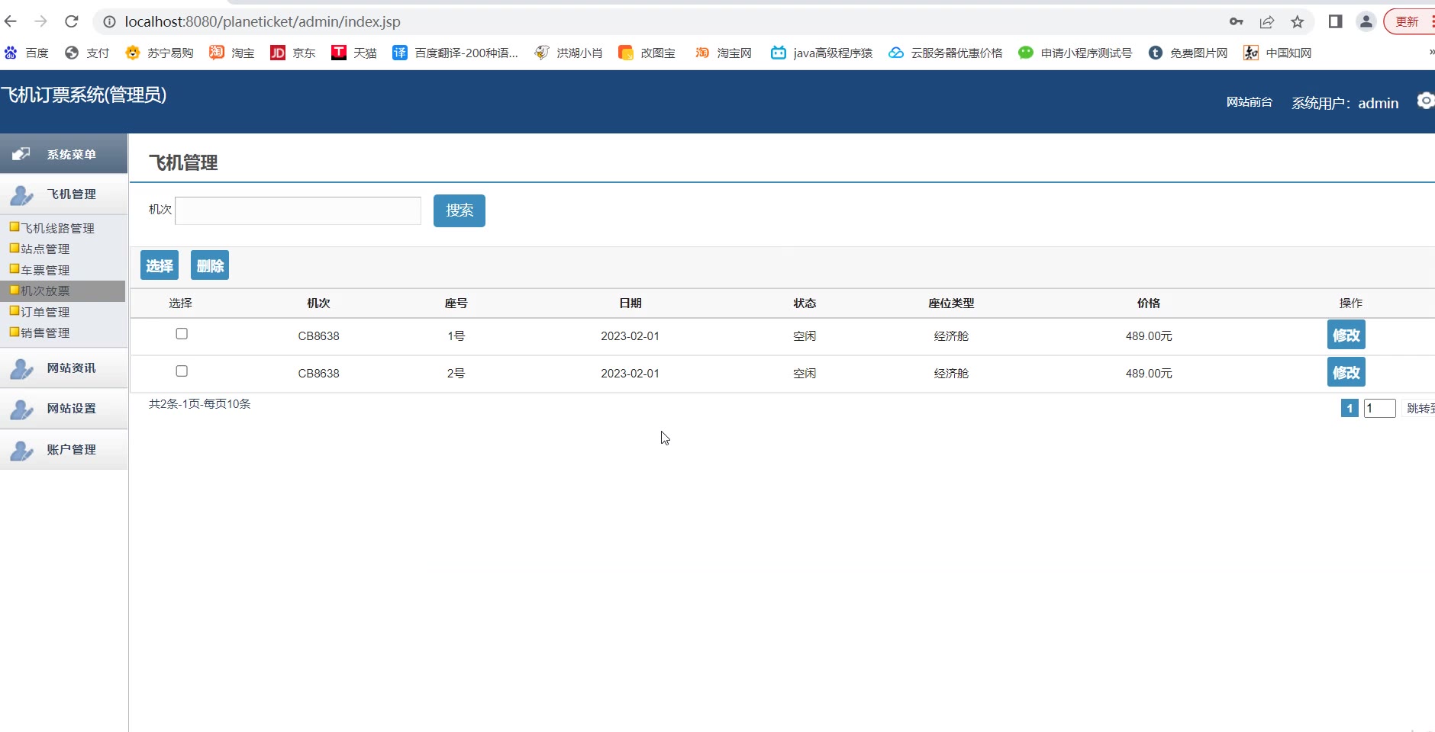This screenshot has height=732, width=1435.
Task: Expand the 网站资讯 sidebar section
Action: click(64, 368)
